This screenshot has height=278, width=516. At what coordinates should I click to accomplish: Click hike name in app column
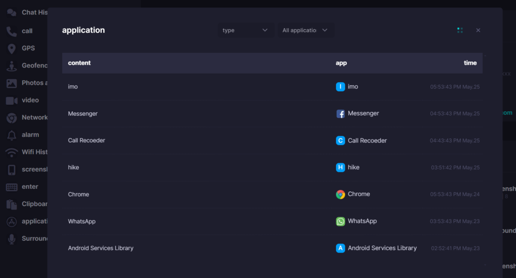[353, 167]
